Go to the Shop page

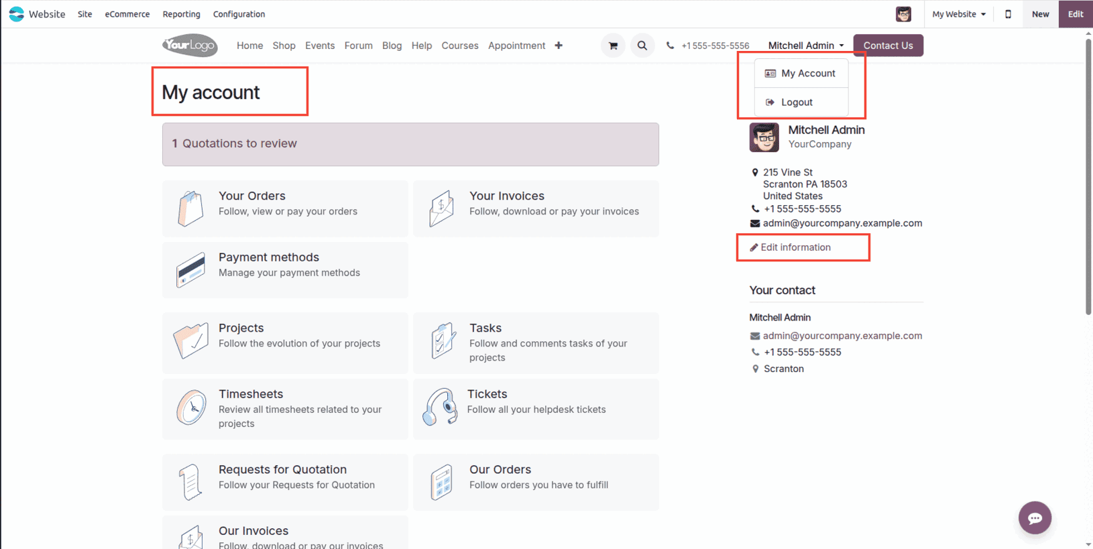(284, 46)
